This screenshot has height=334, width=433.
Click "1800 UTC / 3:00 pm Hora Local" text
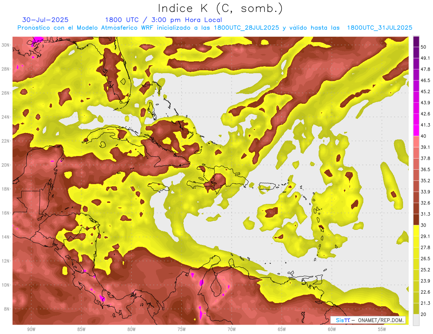pyautogui.click(x=163, y=20)
